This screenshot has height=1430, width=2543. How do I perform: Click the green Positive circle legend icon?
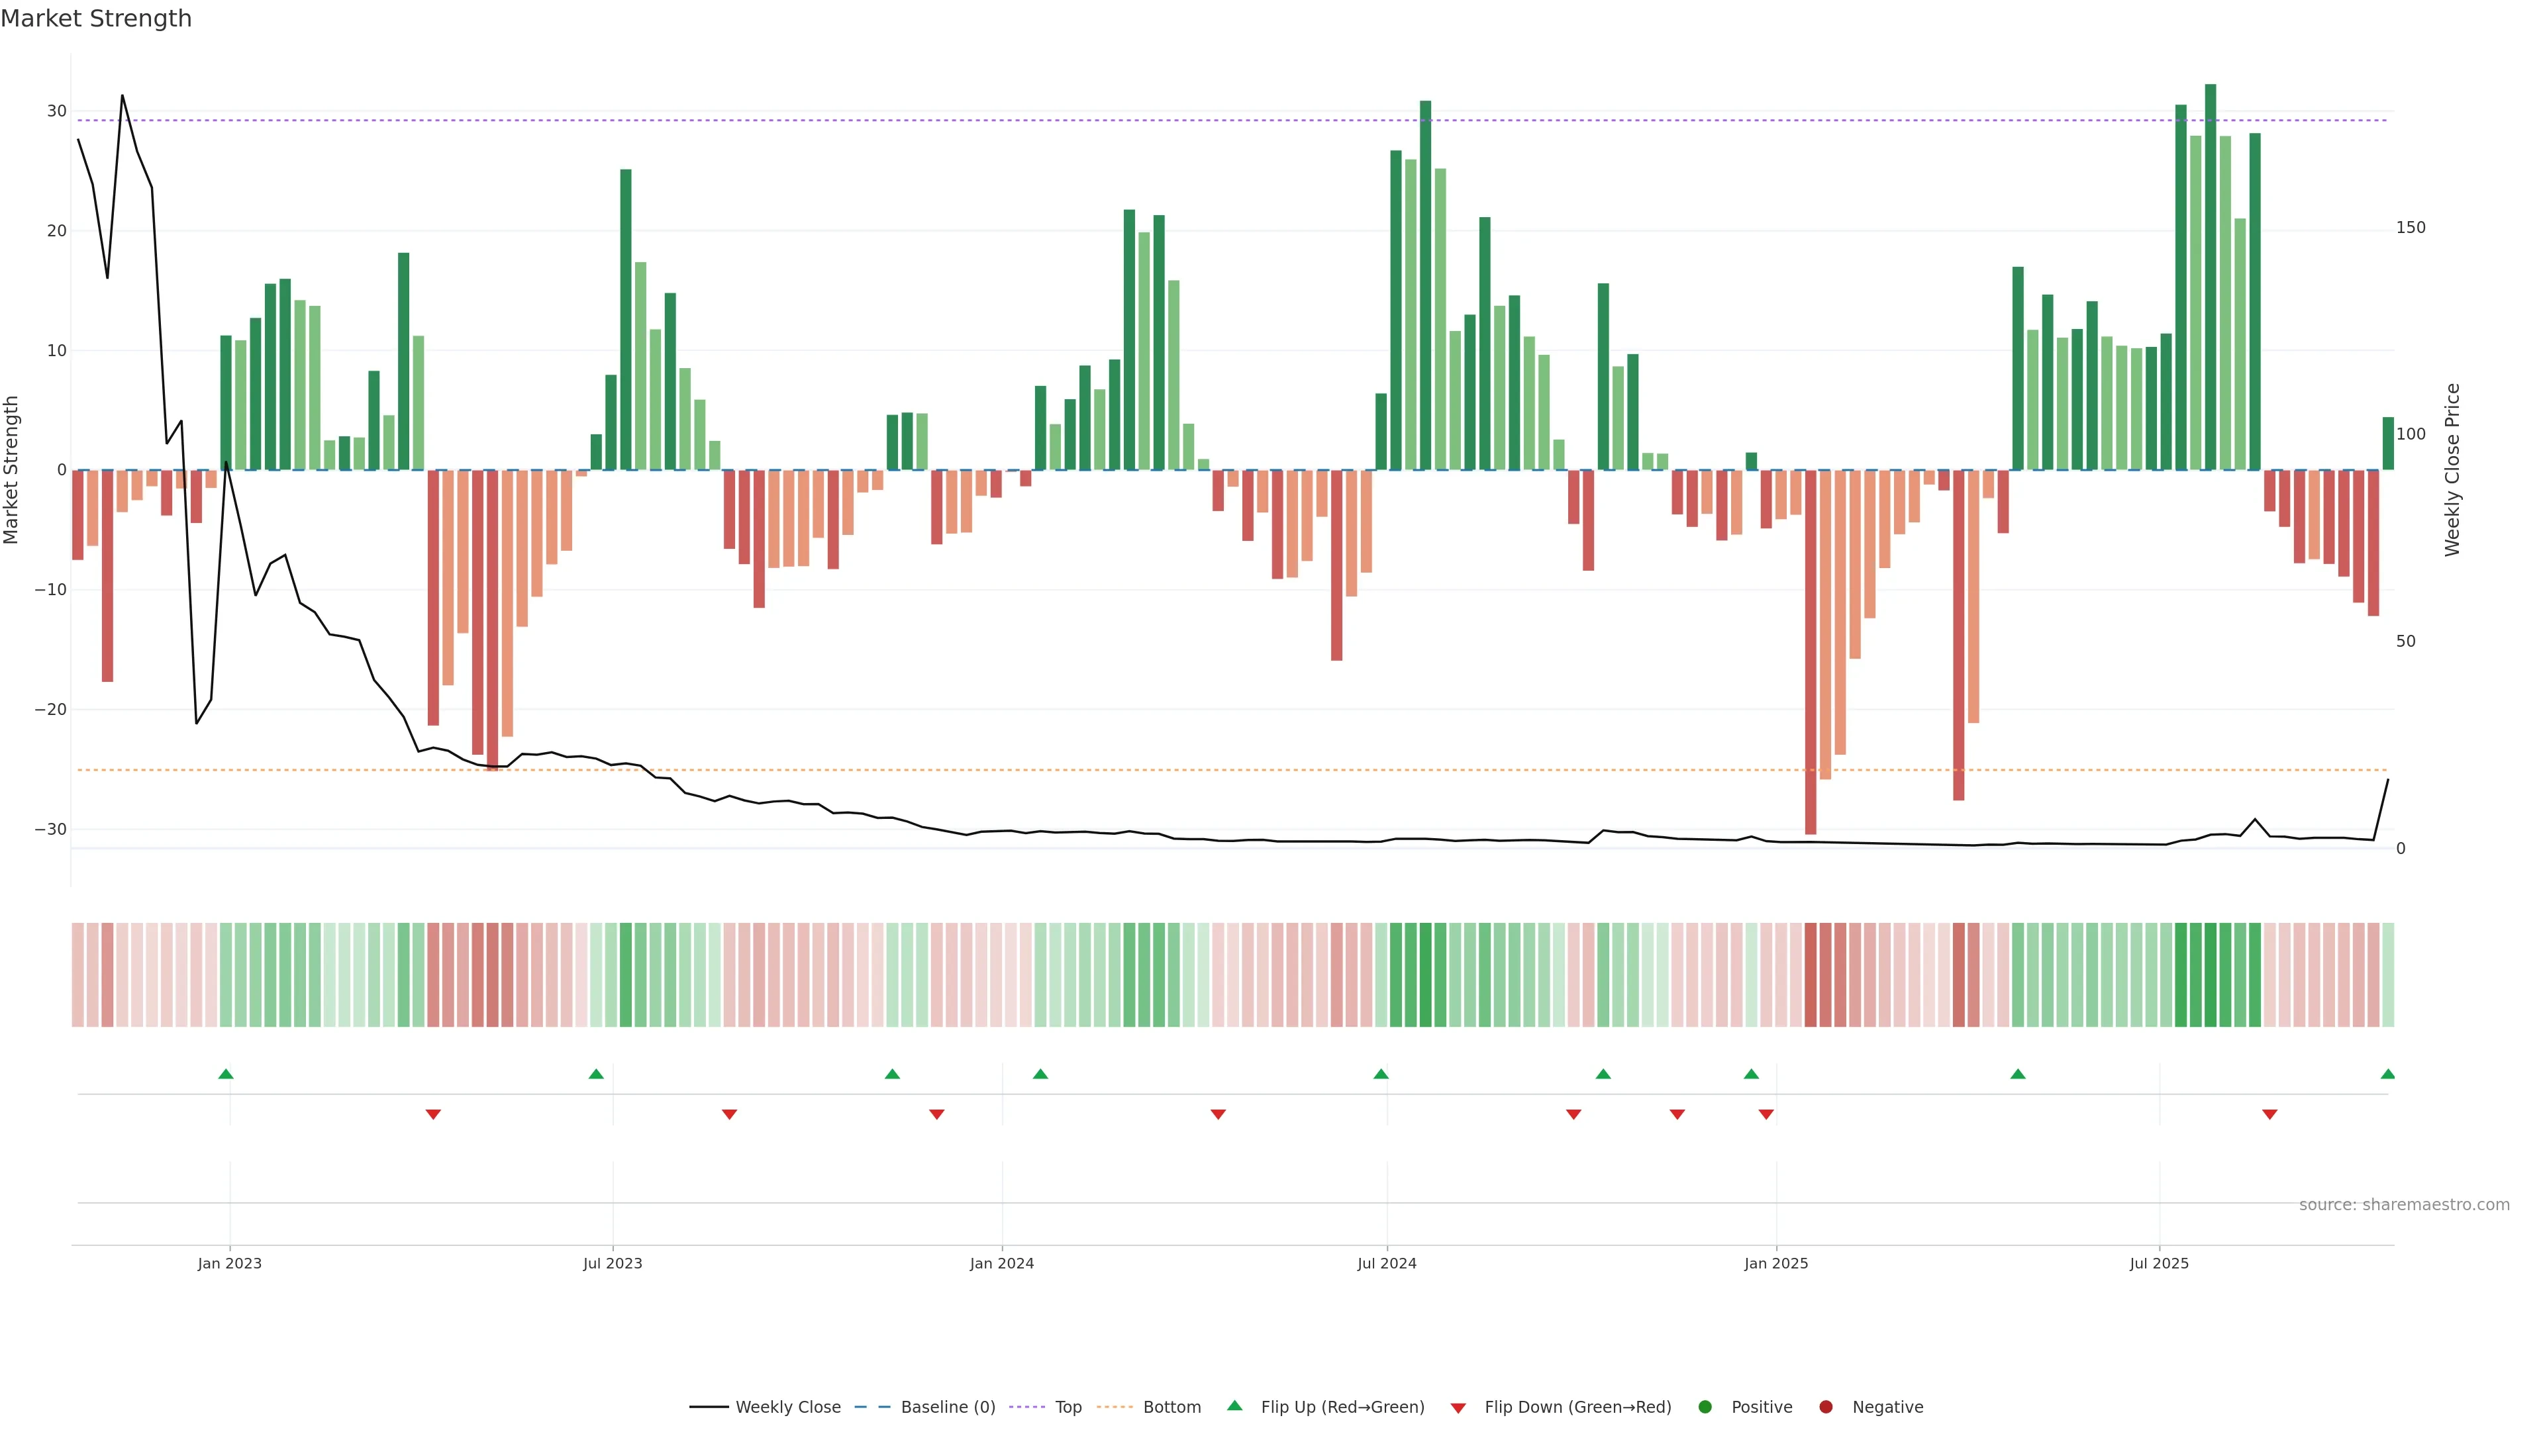coord(1705,1406)
